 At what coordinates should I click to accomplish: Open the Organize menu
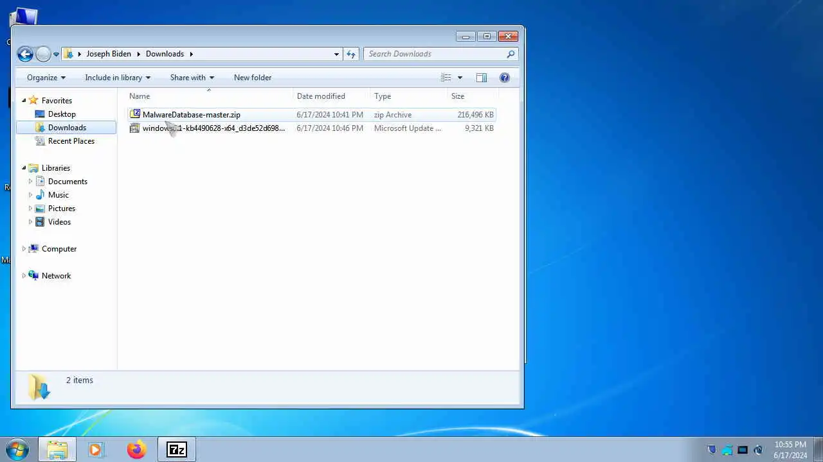46,78
